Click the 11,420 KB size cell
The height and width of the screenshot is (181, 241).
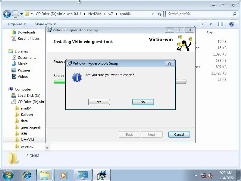(x=219, y=73)
